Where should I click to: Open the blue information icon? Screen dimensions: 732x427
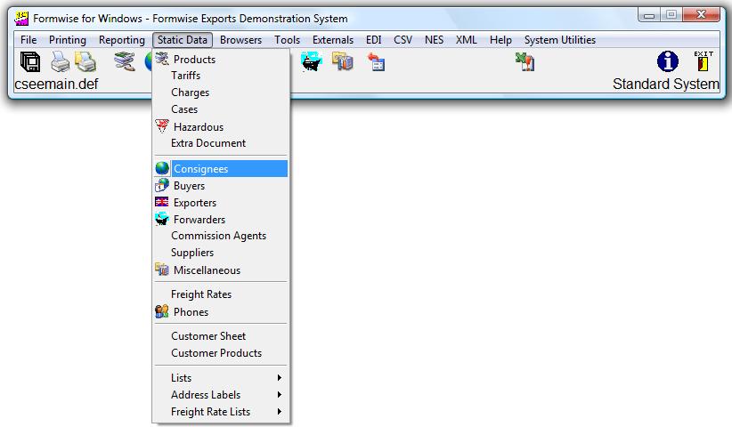click(x=667, y=61)
